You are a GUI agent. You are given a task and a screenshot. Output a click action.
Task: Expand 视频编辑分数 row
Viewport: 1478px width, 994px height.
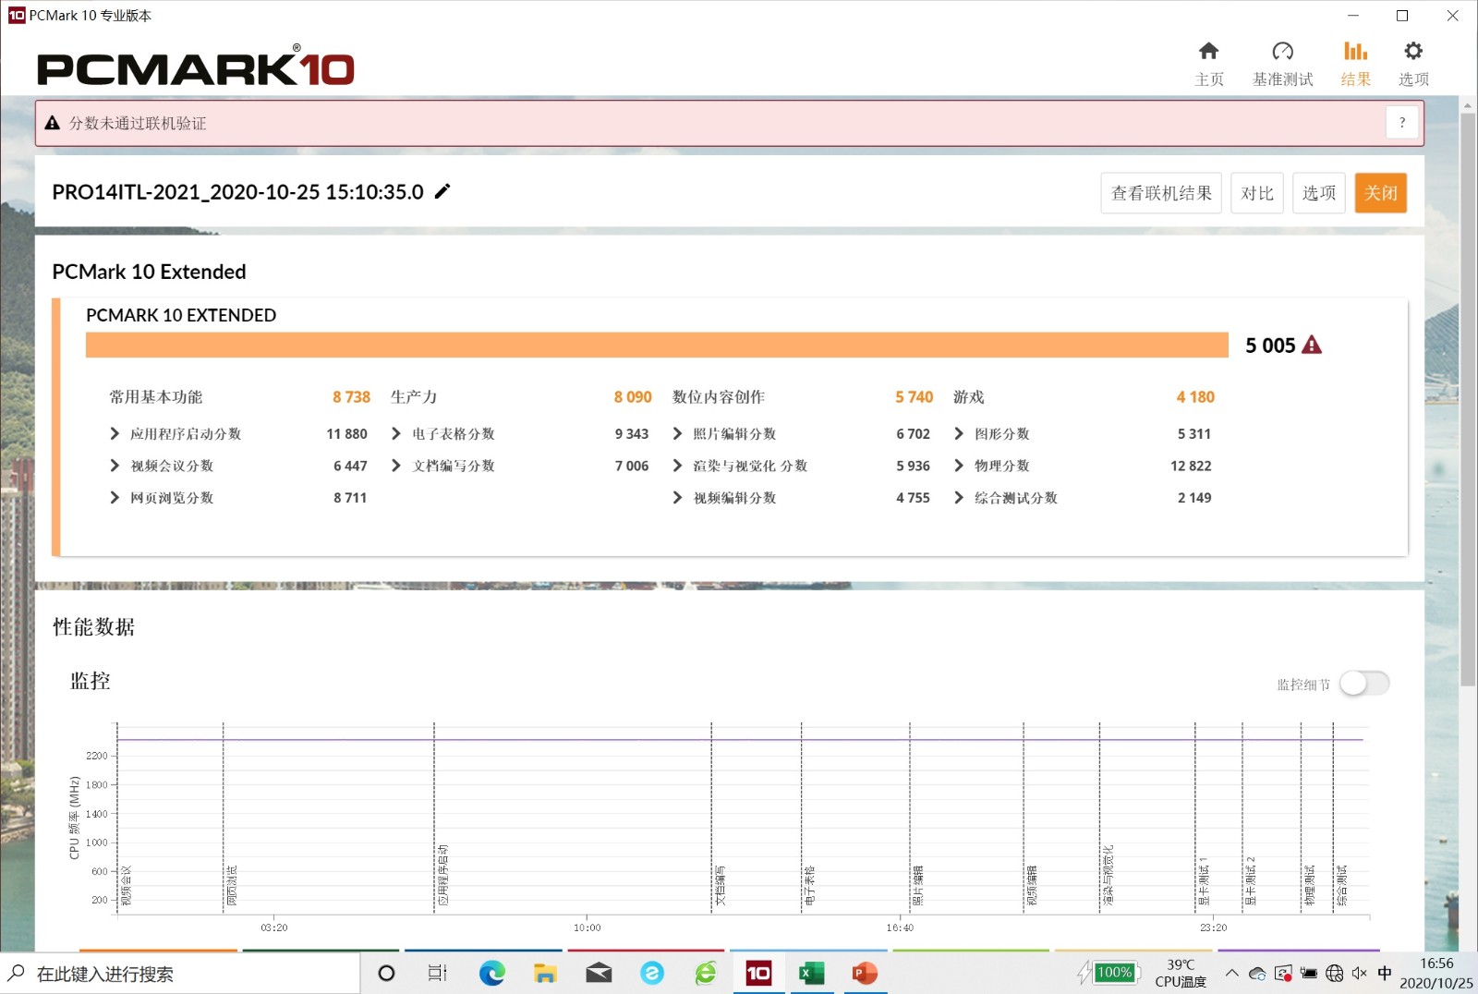coord(677,497)
